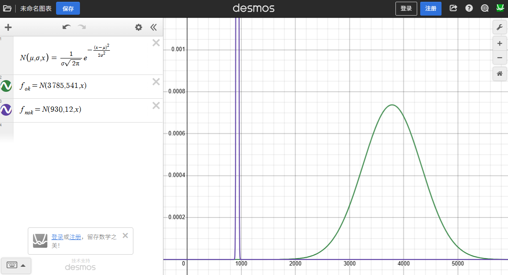The width and height of the screenshot is (508, 275).
Task: Expand the add item plus menu
Action: click(8, 27)
